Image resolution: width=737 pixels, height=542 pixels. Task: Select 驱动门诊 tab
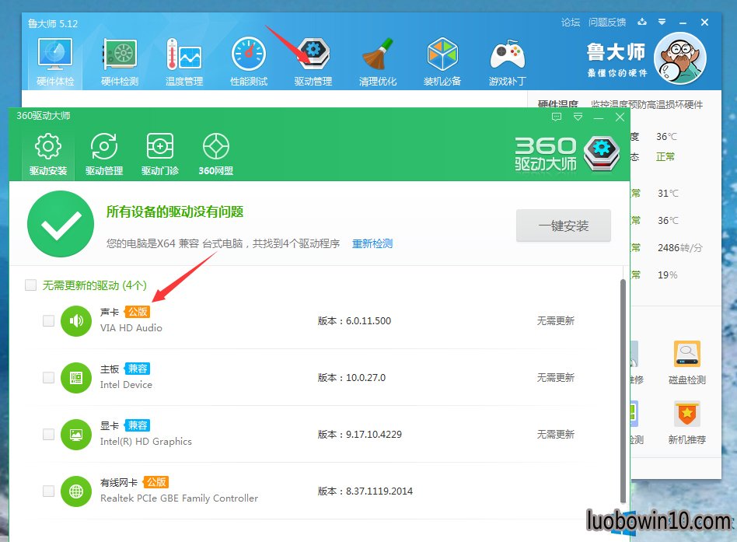click(160, 154)
